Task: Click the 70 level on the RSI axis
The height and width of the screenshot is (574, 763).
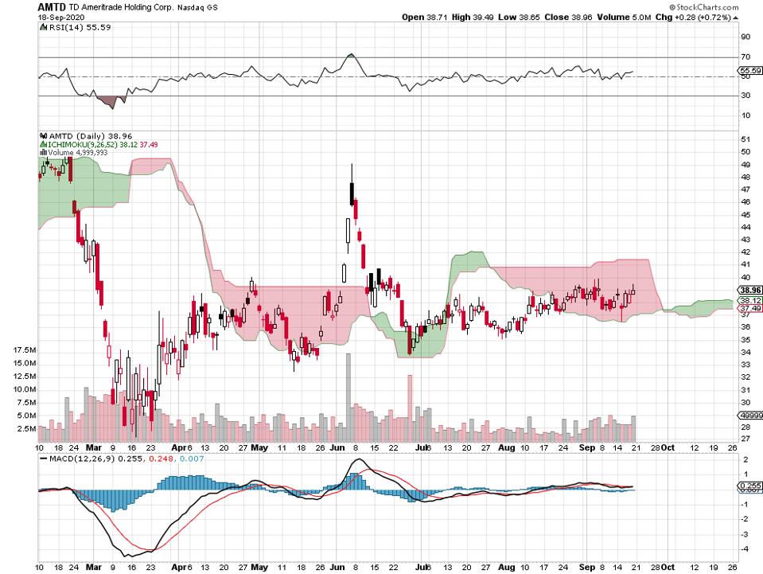Action: click(745, 57)
